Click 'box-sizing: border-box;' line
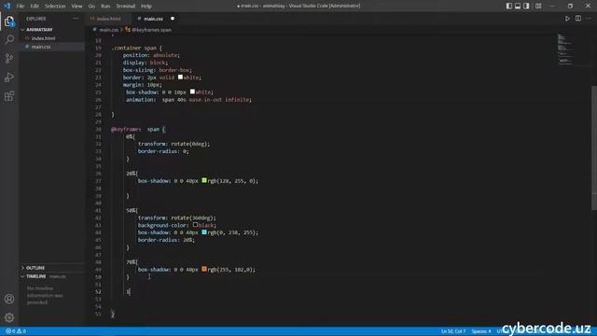This screenshot has width=597, height=336. click(157, 70)
